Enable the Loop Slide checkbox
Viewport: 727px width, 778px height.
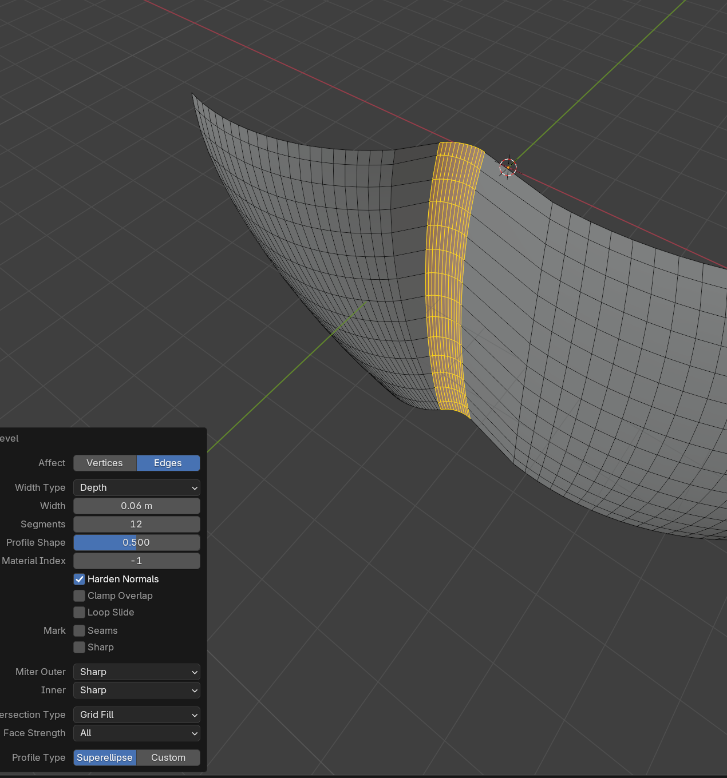(x=80, y=612)
